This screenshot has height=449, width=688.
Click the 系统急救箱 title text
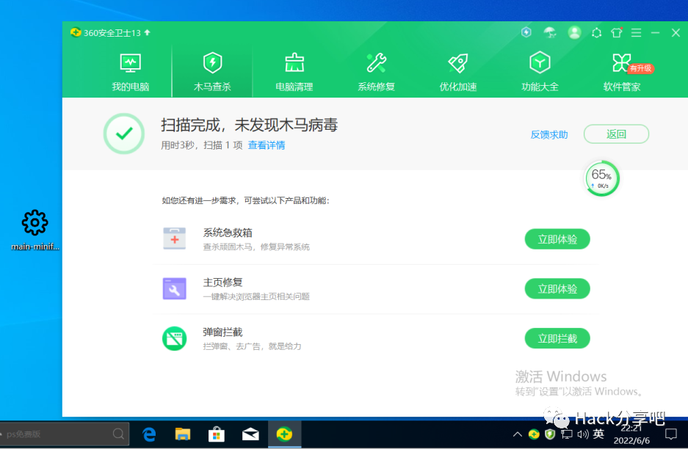tap(228, 233)
